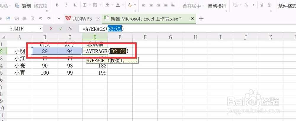Align text left
The height and width of the screenshot is (121, 296).
click(x=144, y=5)
